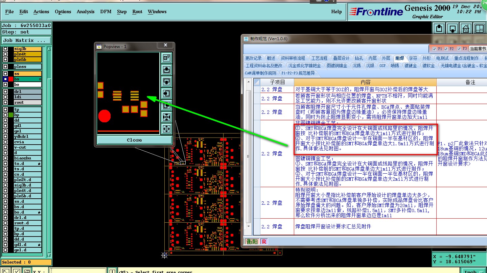Switch to the 钻孔 tab

pyautogui.click(x=359, y=58)
